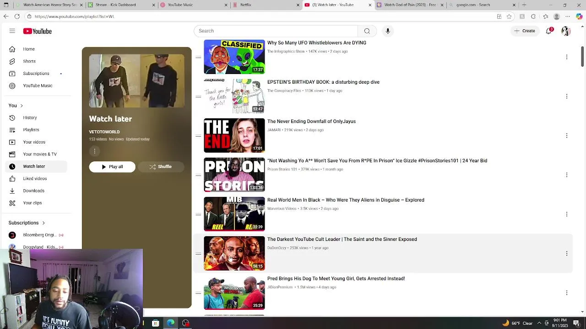This screenshot has width=586, height=329.
Task: Open the Edge browser on taskbar
Action: [x=170, y=323]
